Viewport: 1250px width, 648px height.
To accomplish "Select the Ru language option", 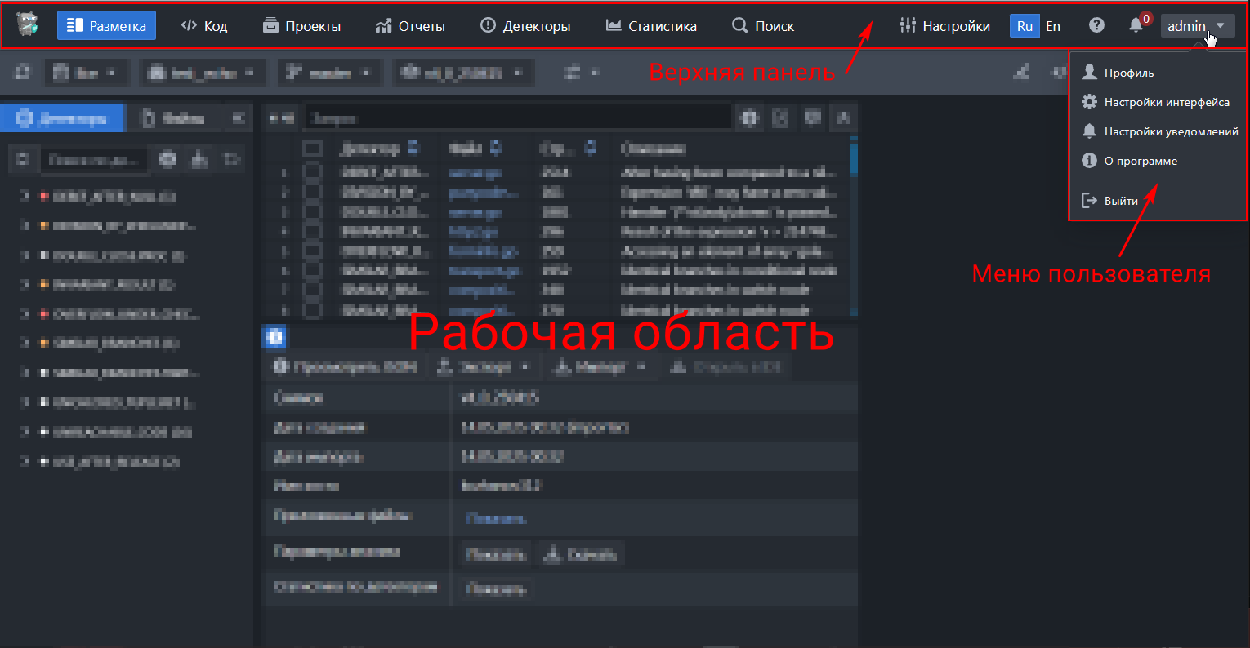I will tap(1025, 26).
